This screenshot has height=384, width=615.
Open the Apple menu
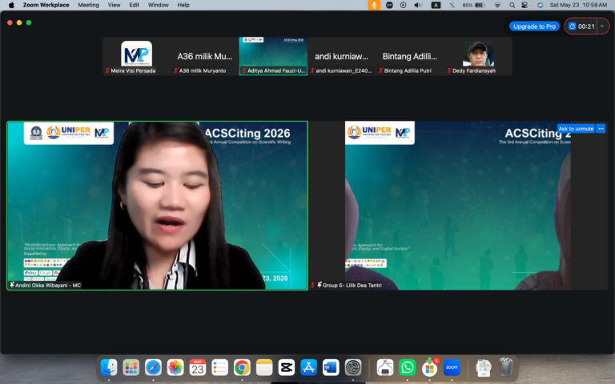11,5
